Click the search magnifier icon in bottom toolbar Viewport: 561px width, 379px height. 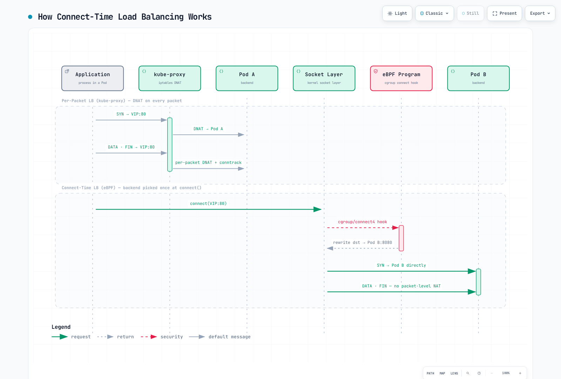[x=468, y=373]
